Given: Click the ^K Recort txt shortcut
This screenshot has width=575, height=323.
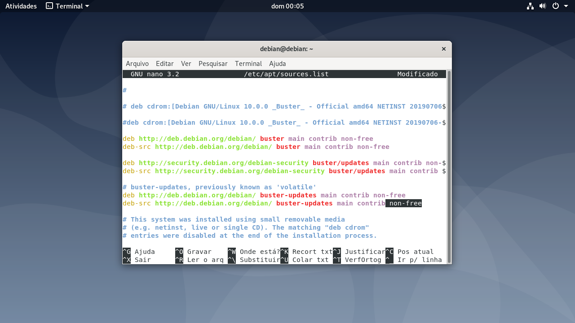Looking at the screenshot, I should [306, 252].
